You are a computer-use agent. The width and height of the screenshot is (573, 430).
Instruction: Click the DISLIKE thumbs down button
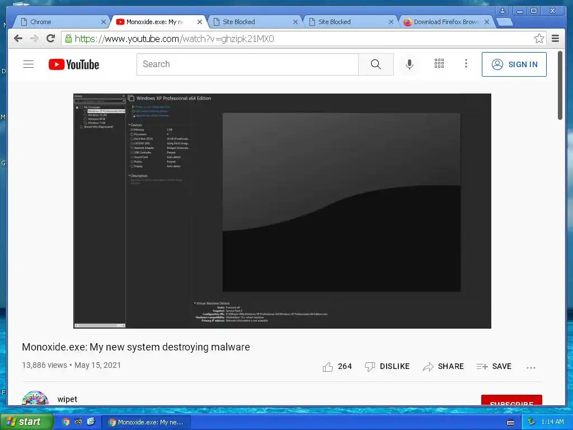[x=387, y=366]
